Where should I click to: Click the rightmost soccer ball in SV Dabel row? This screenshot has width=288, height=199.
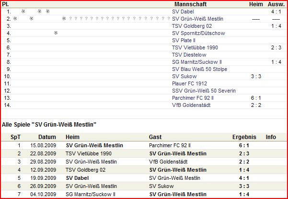click(47, 11)
